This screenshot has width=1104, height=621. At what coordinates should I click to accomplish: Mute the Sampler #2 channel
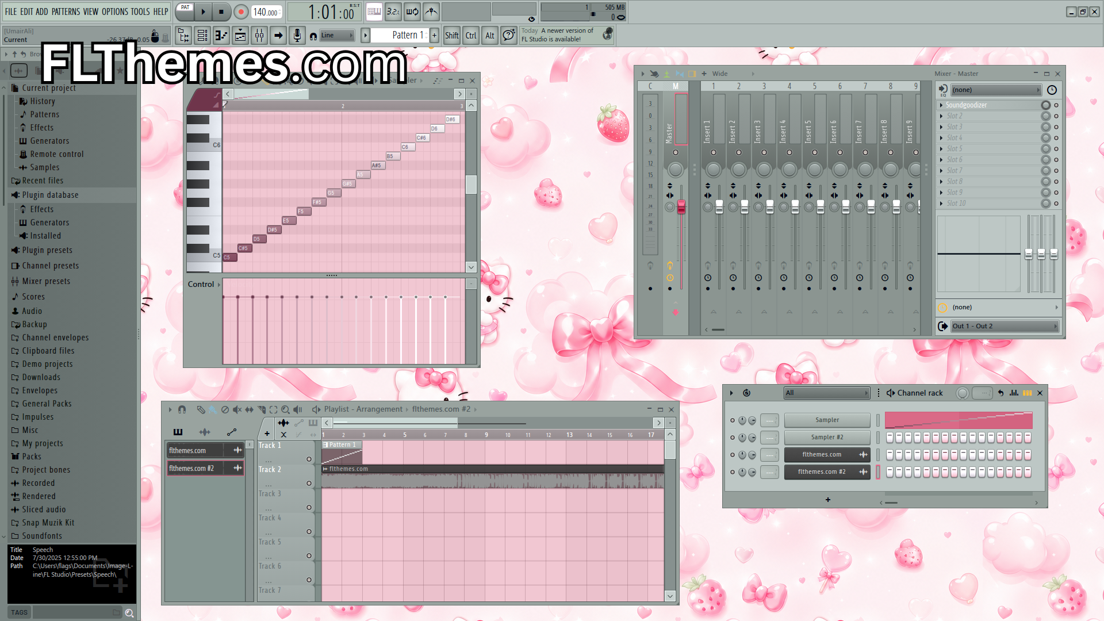(732, 438)
